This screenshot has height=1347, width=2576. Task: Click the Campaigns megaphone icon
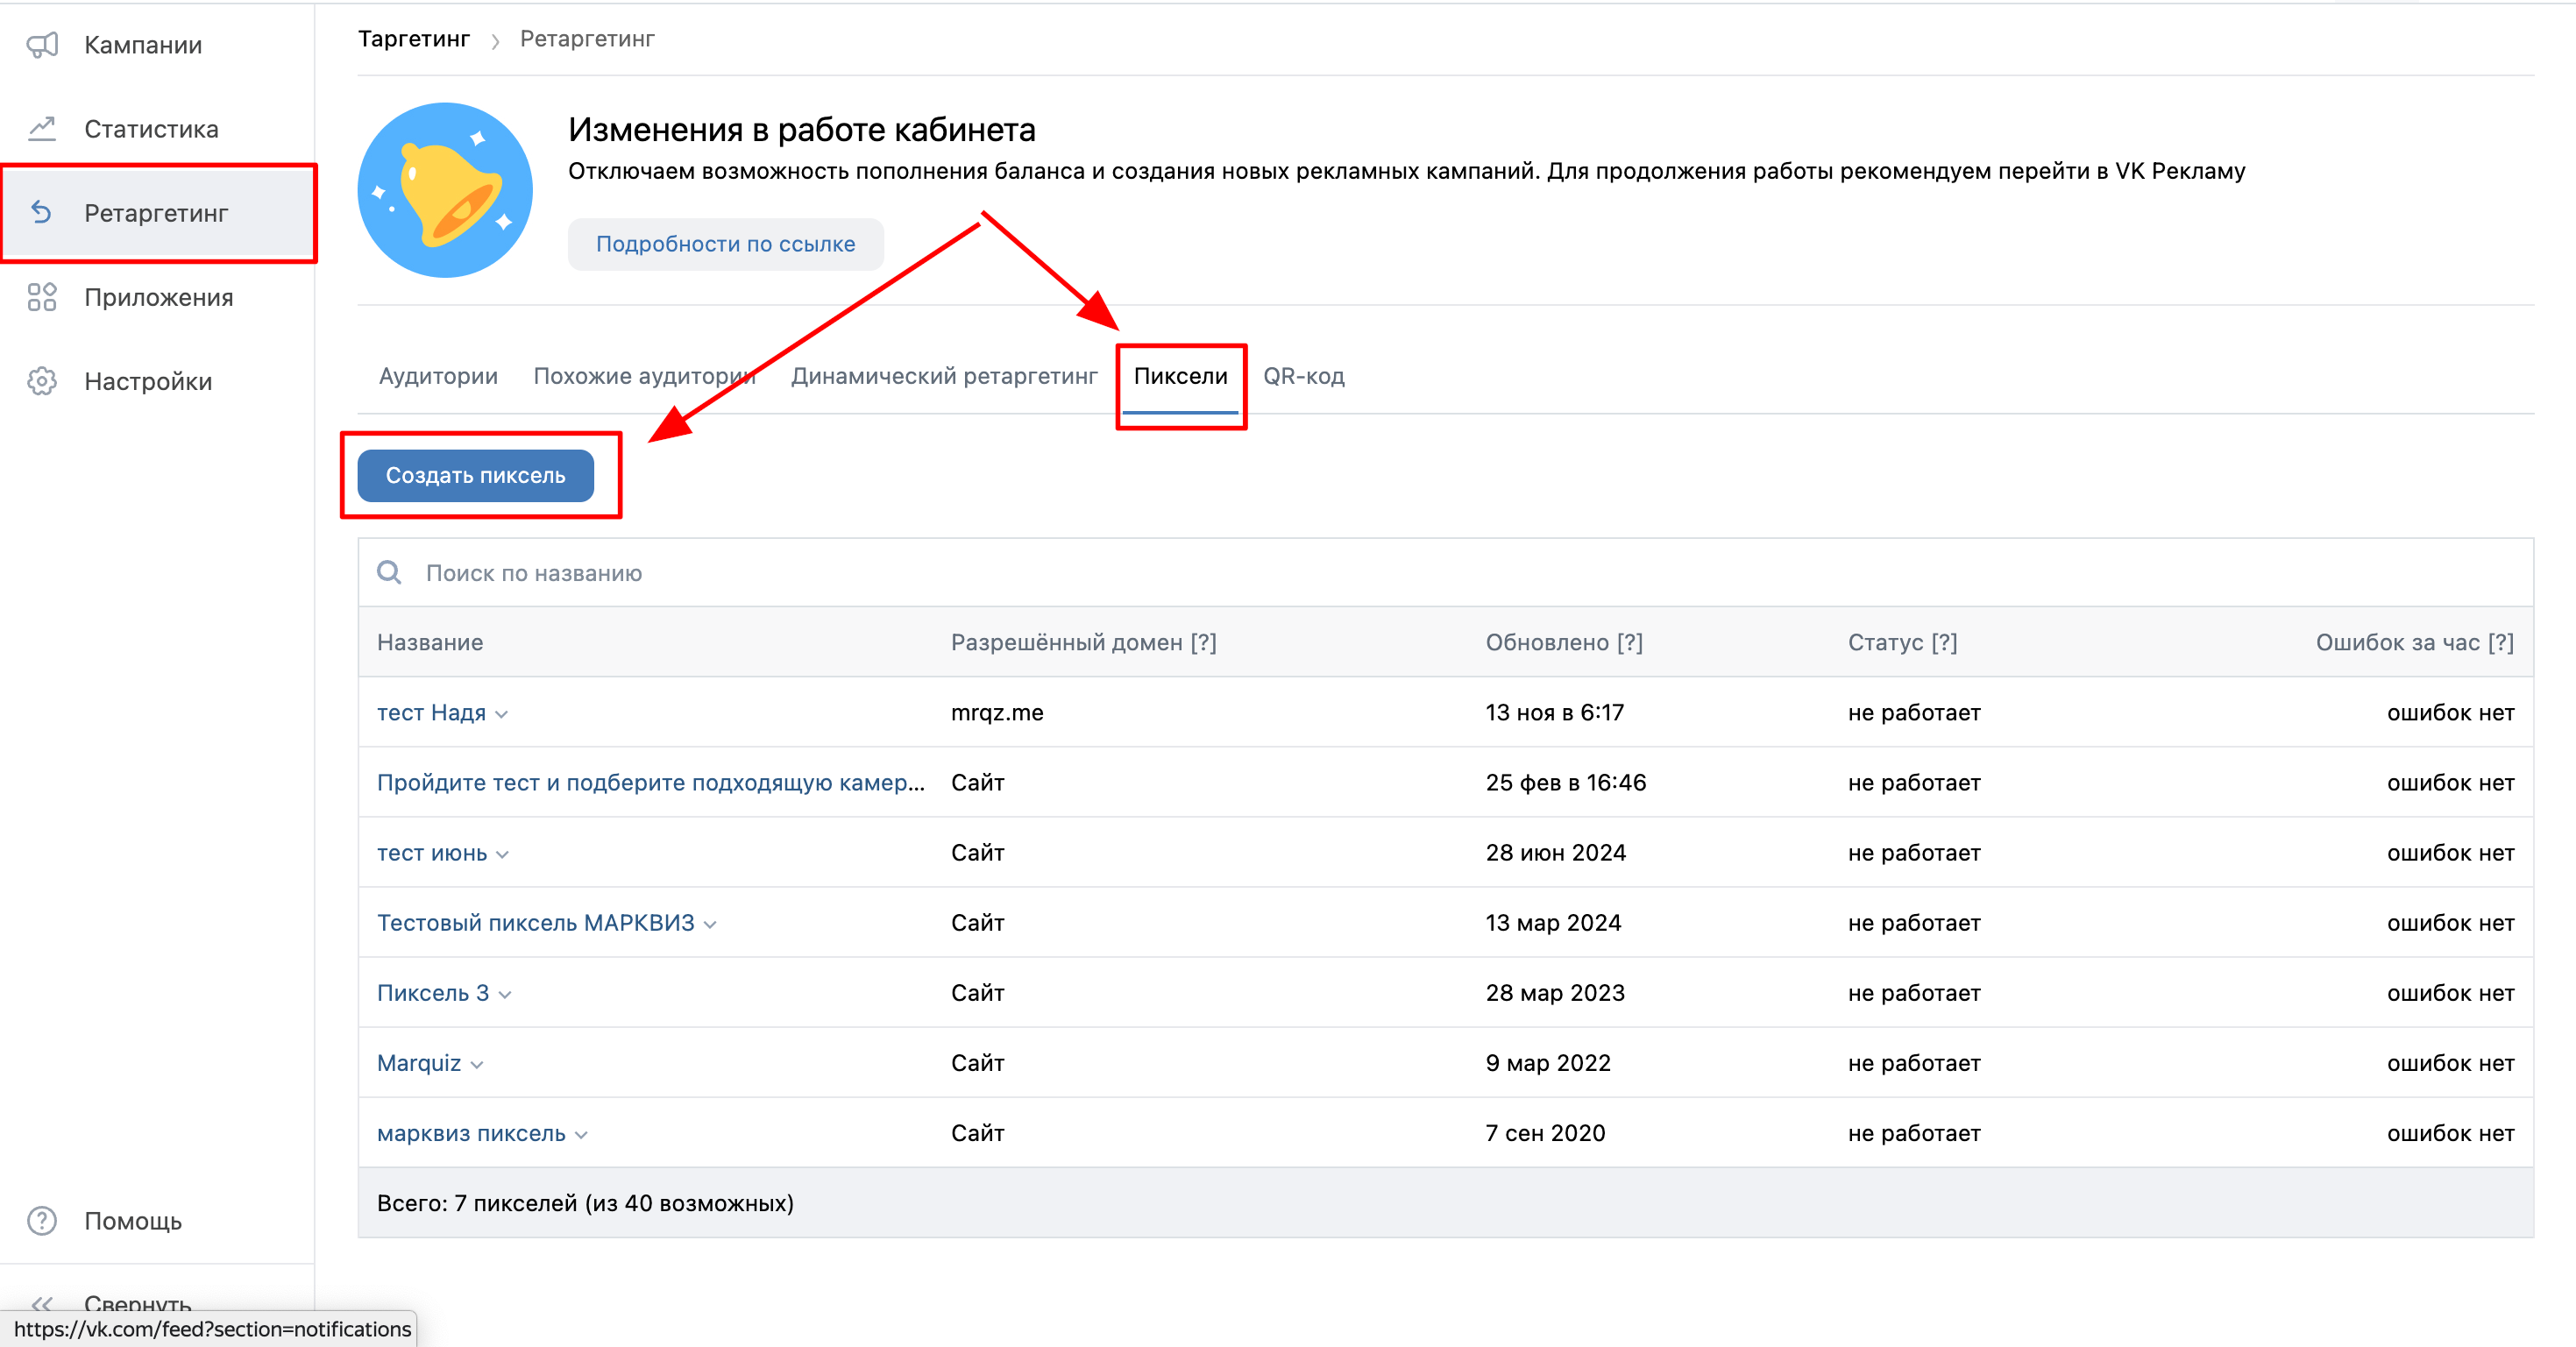[x=42, y=45]
